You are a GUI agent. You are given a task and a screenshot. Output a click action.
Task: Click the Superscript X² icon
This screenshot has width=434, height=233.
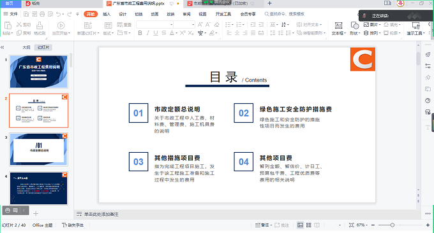[183, 33]
